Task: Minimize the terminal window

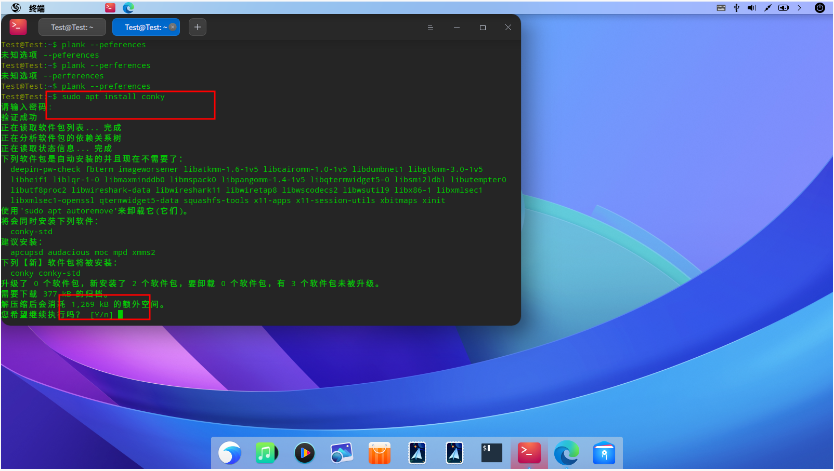Action: click(x=457, y=28)
